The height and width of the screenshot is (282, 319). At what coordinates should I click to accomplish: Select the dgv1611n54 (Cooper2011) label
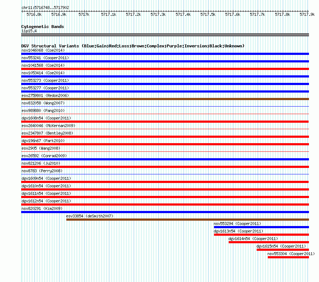[x=46, y=193]
